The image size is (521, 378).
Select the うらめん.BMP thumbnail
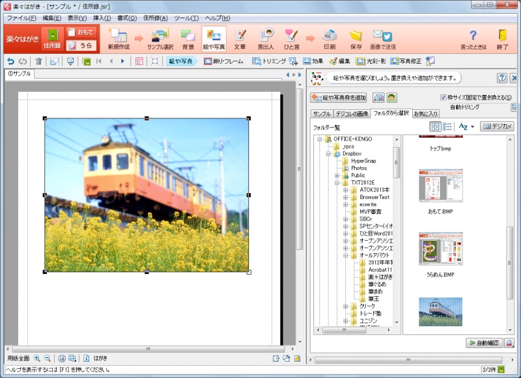point(441,249)
